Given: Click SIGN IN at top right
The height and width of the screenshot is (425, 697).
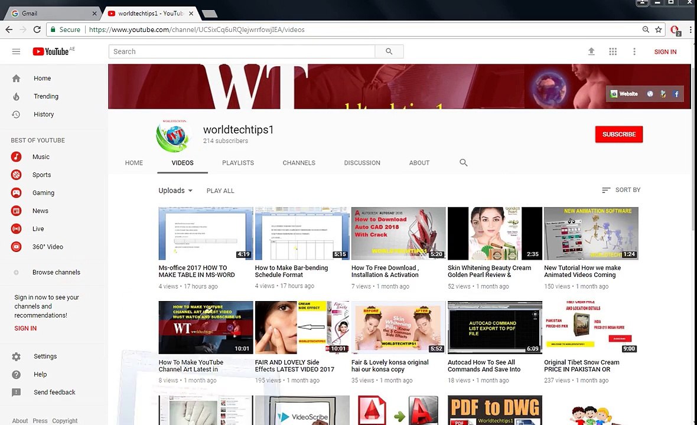Looking at the screenshot, I should pyautogui.click(x=665, y=51).
